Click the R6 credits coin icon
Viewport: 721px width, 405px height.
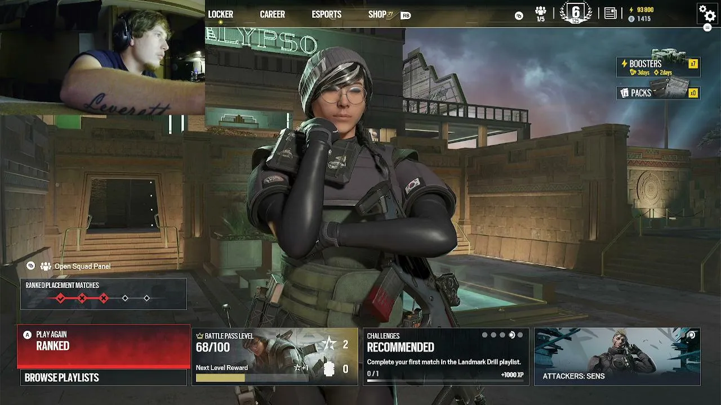coord(631,19)
